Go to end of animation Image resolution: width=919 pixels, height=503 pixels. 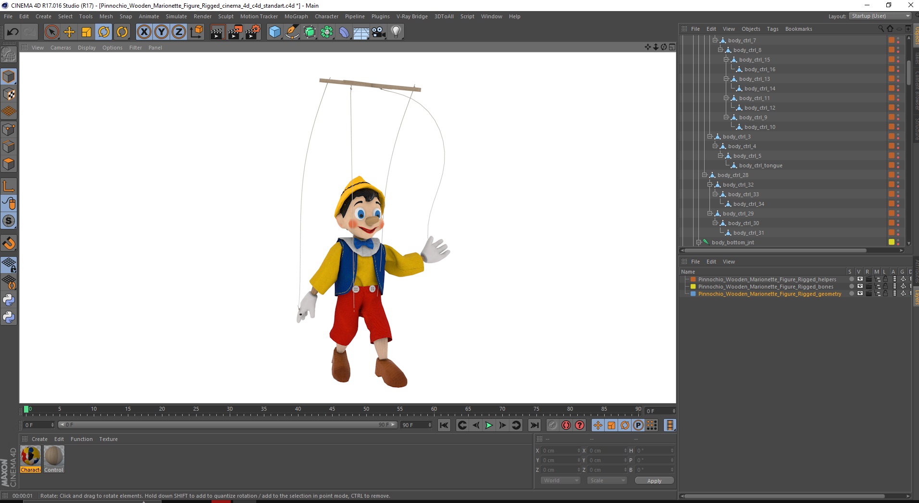tap(534, 425)
